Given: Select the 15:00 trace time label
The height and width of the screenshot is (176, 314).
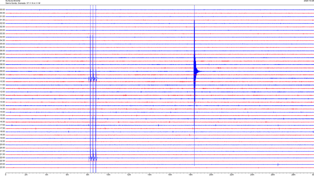Looking at the screenshot, I should (x=3, y=112).
